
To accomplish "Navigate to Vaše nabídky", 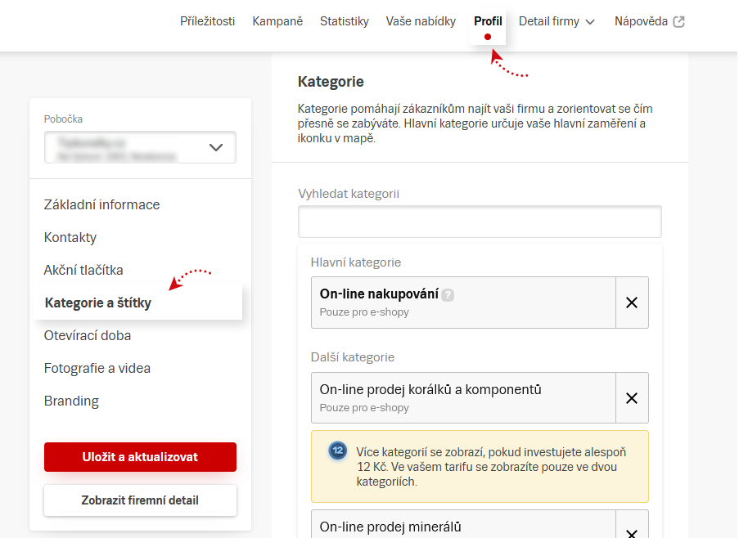I will [x=421, y=22].
